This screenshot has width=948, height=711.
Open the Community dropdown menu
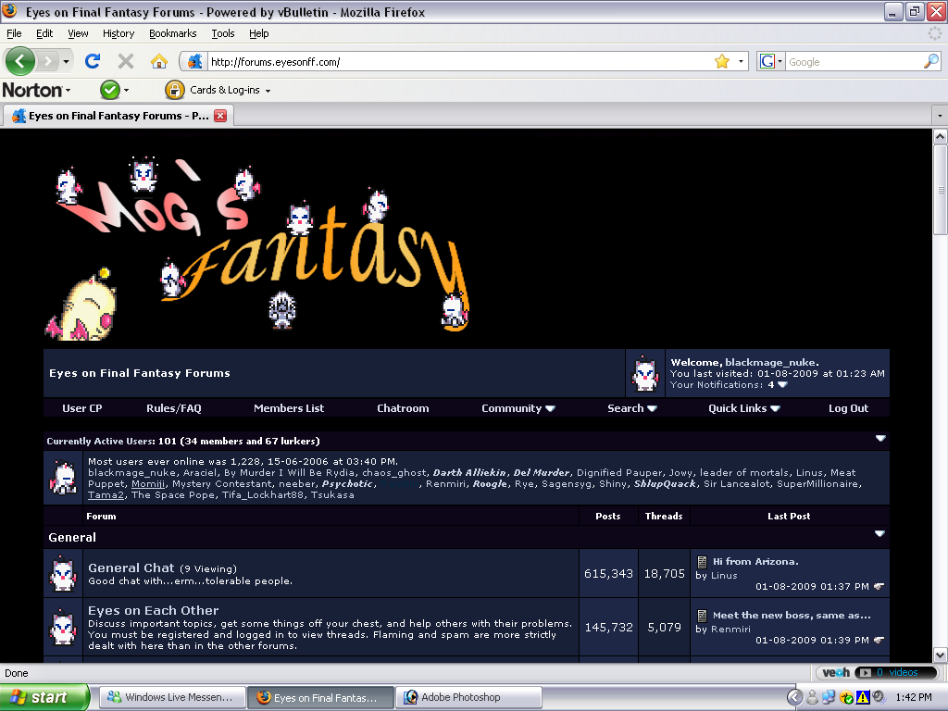pyautogui.click(x=518, y=408)
